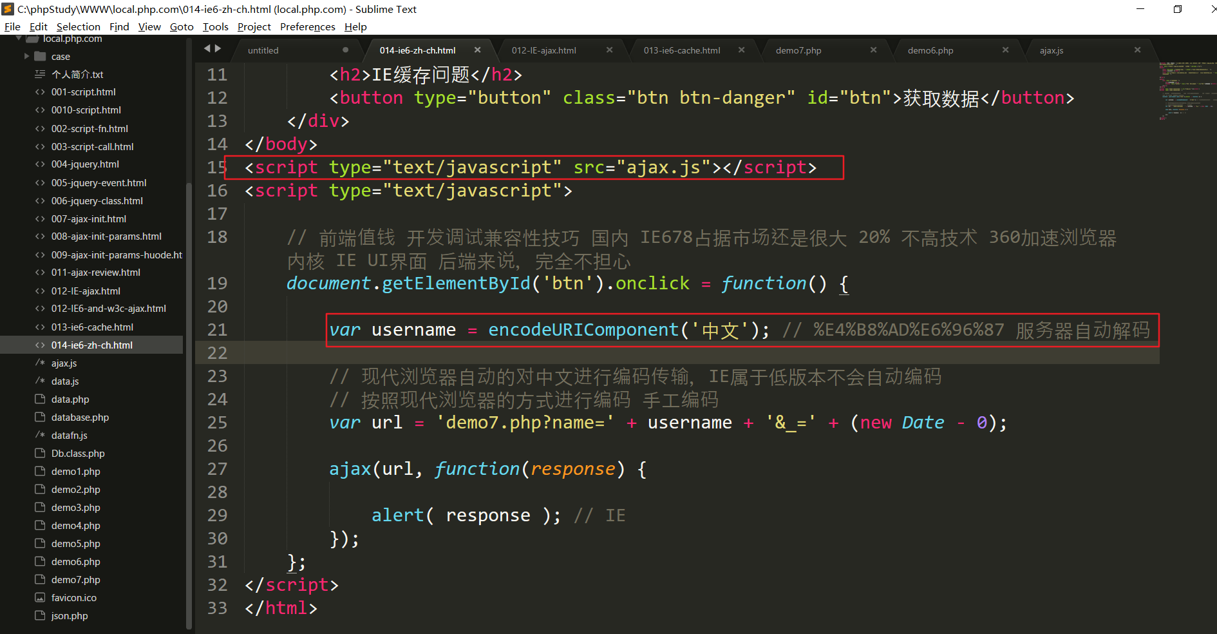This screenshot has height=634, width=1217.
Task: Switch to the demo6.php tab
Action: coord(930,50)
